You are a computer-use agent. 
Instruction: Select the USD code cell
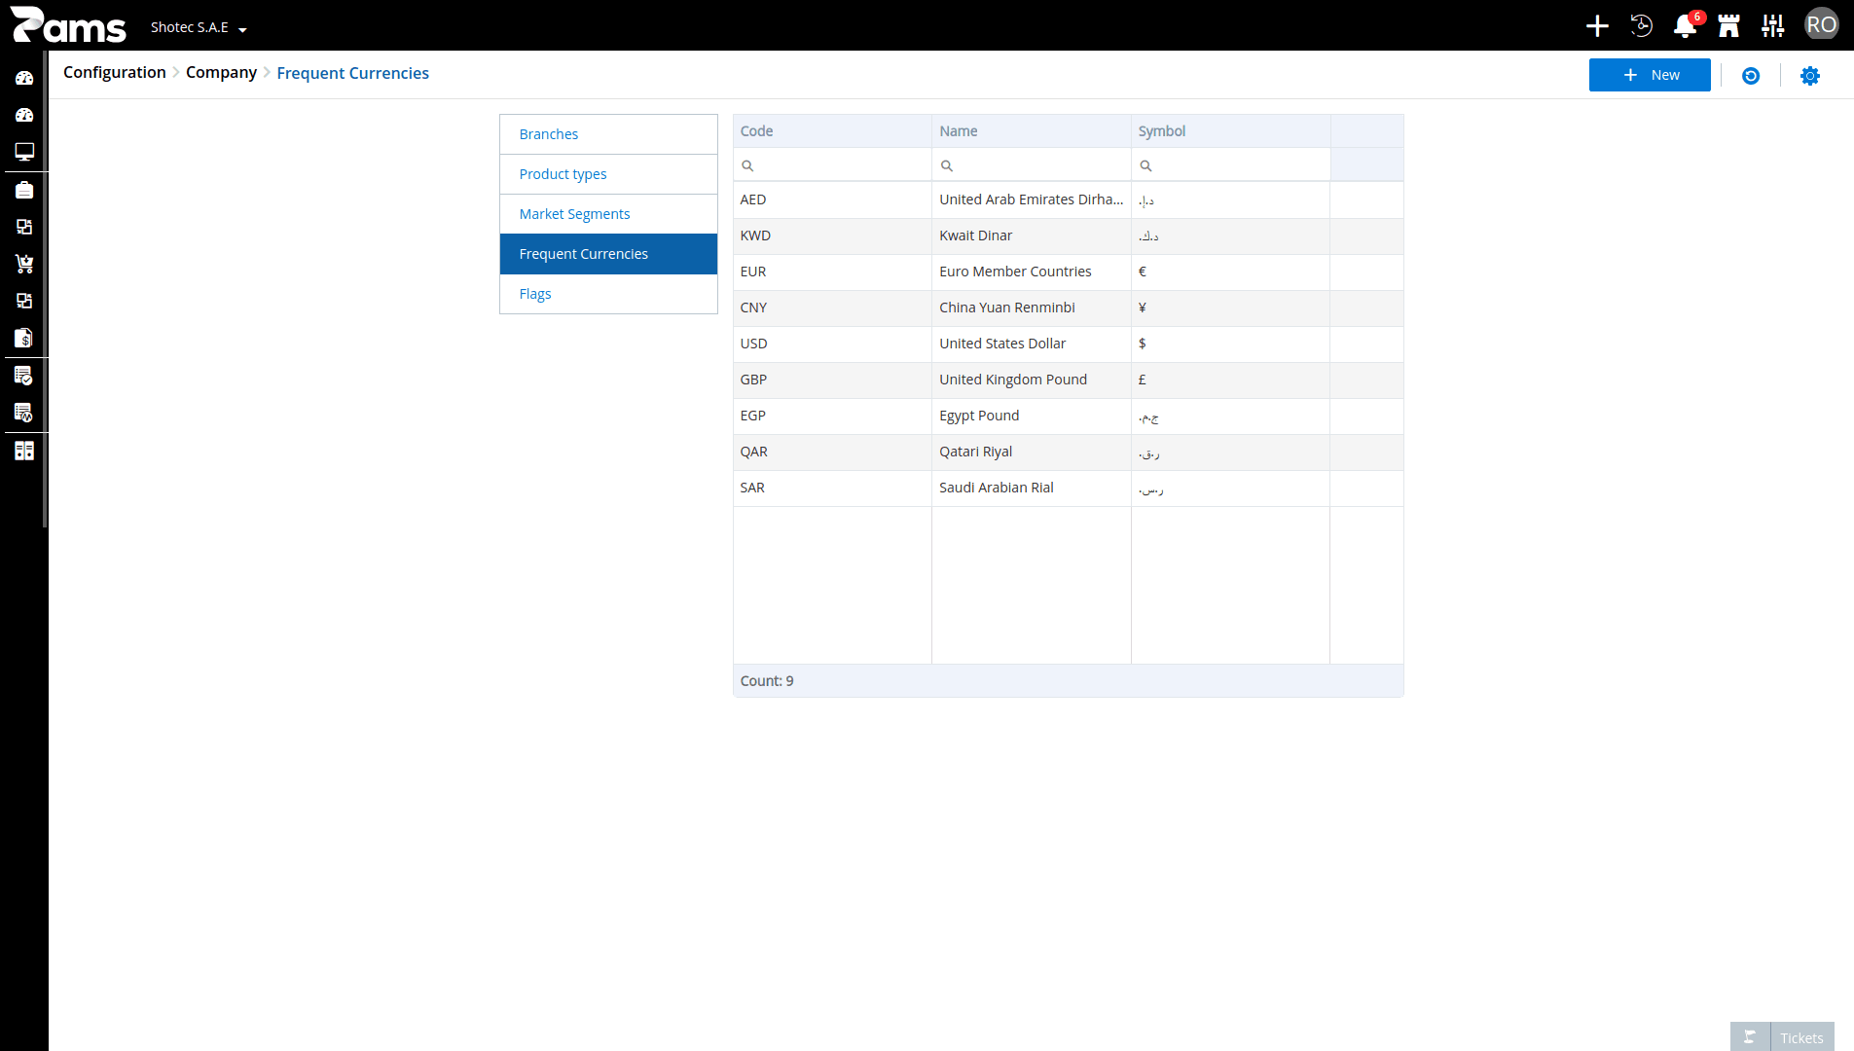(832, 344)
